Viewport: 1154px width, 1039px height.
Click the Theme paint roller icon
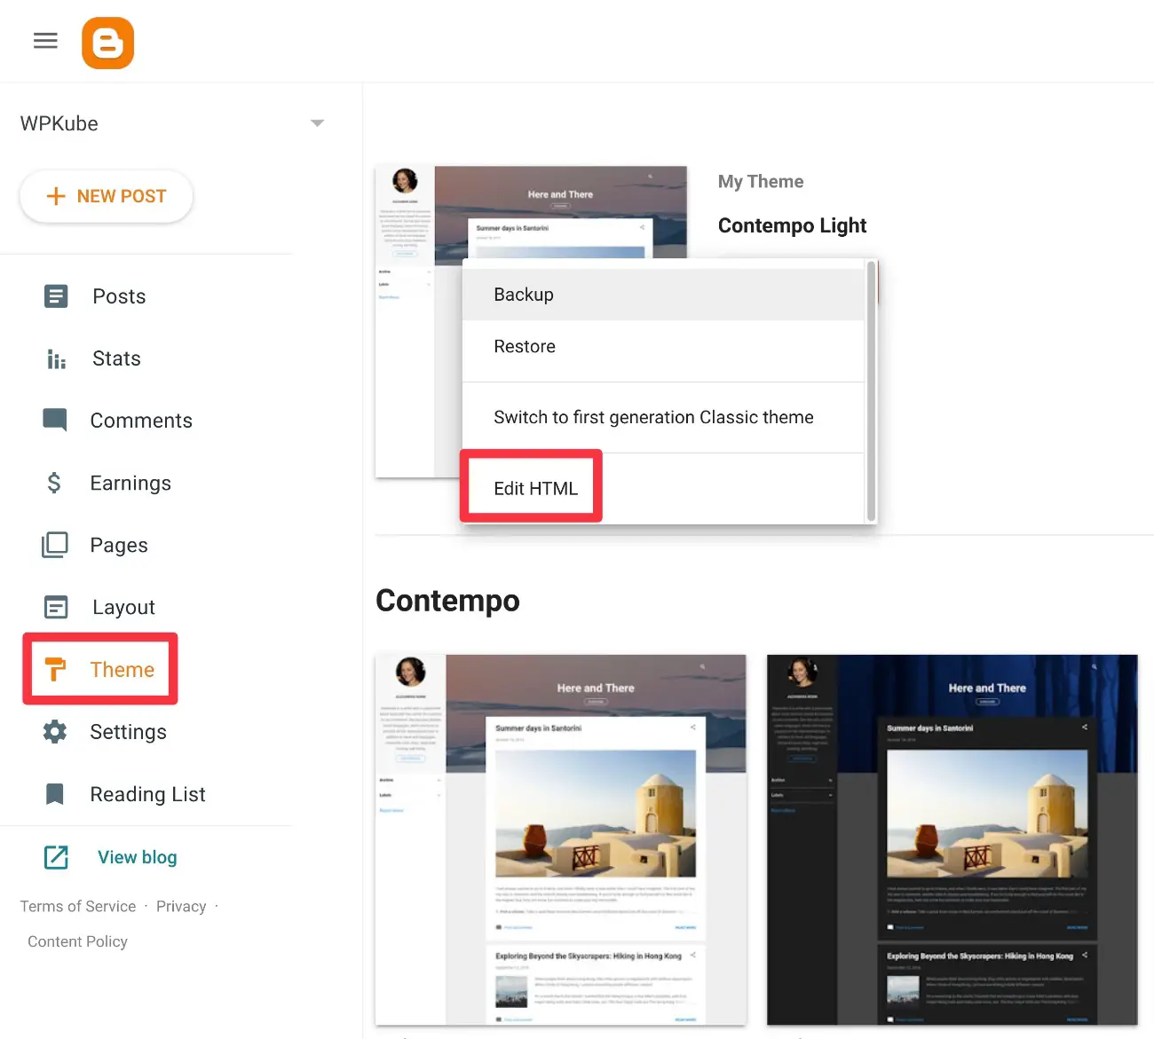coord(55,669)
